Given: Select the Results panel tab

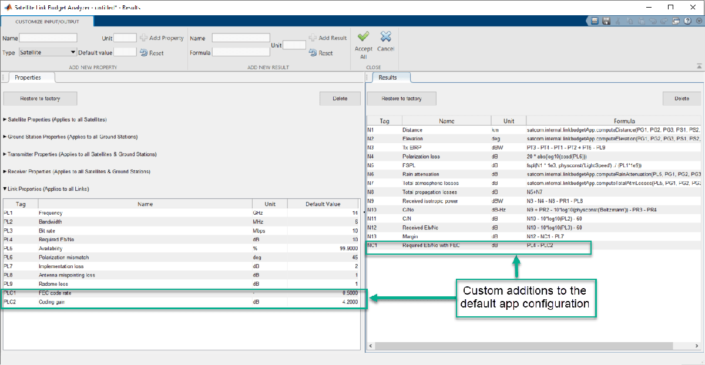Looking at the screenshot, I should pyautogui.click(x=388, y=77).
